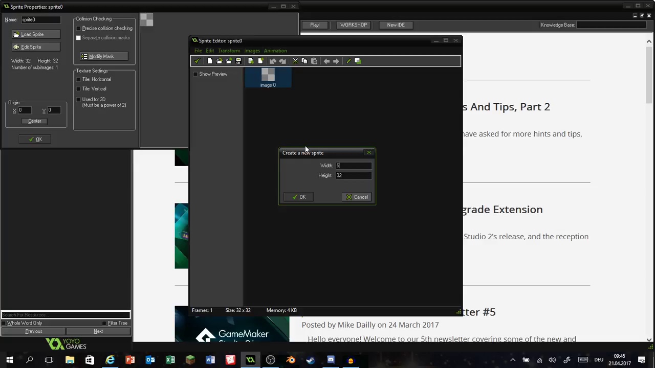
Task: Open the File menu in Sprite Editor
Action: [x=198, y=51]
